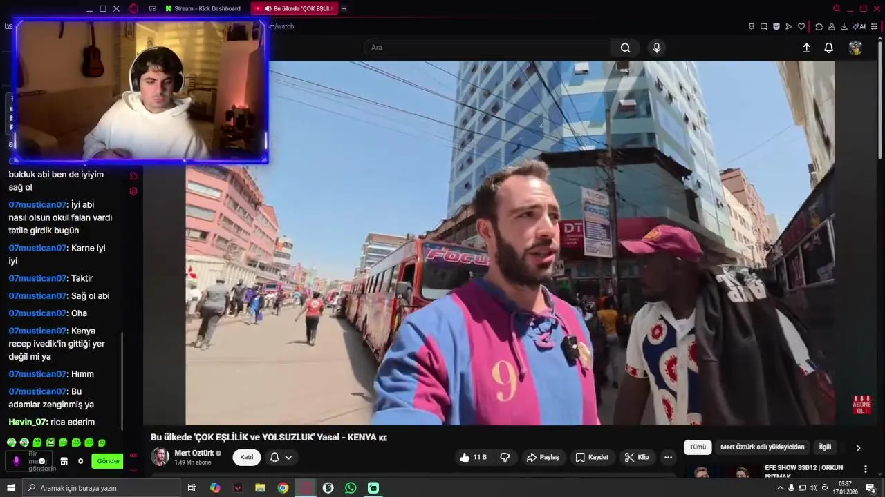The image size is (885, 497).
Task: Expand notification preferences chevron beside bell
Action: click(x=288, y=457)
